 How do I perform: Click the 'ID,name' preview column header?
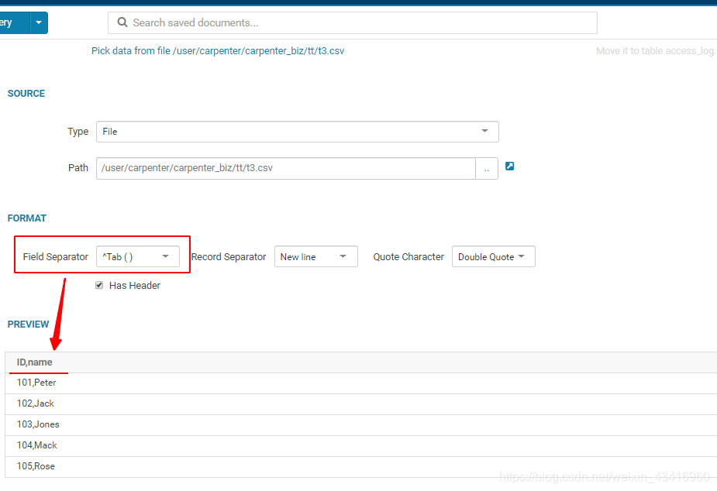pos(34,362)
